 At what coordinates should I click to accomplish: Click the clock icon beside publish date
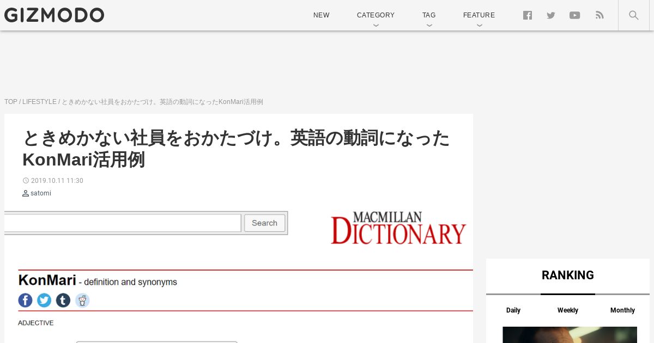26,181
